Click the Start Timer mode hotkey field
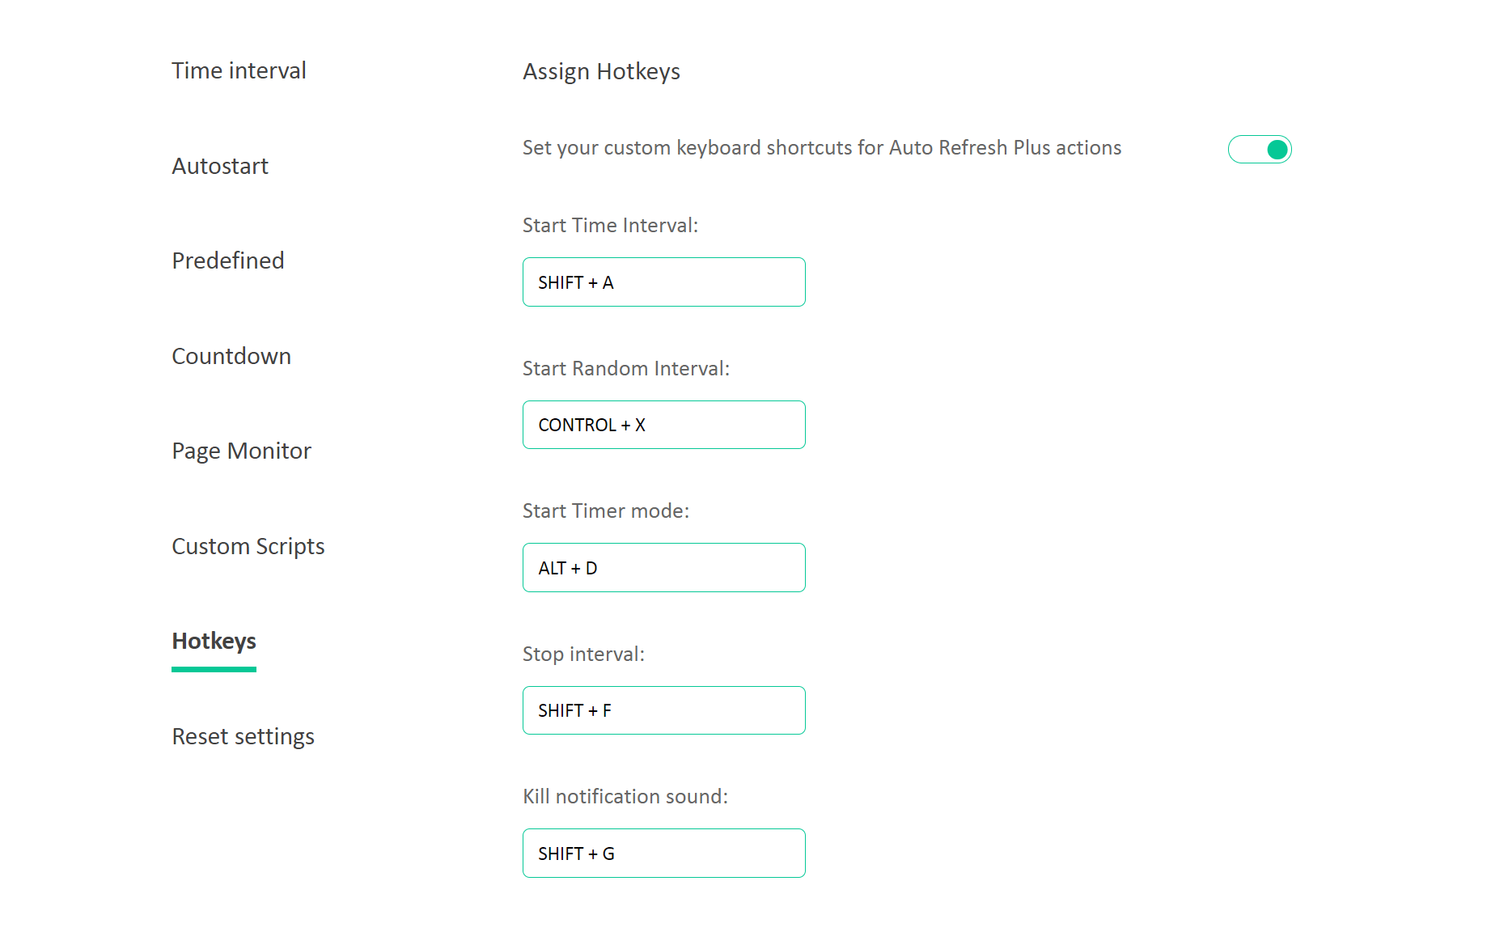Image resolution: width=1491 pixels, height=932 pixels. tap(663, 568)
